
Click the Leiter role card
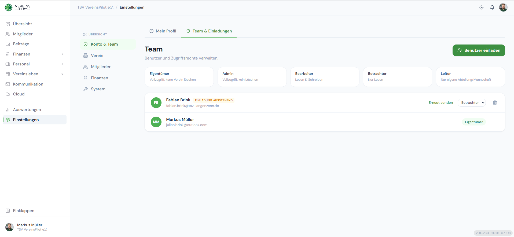471,77
